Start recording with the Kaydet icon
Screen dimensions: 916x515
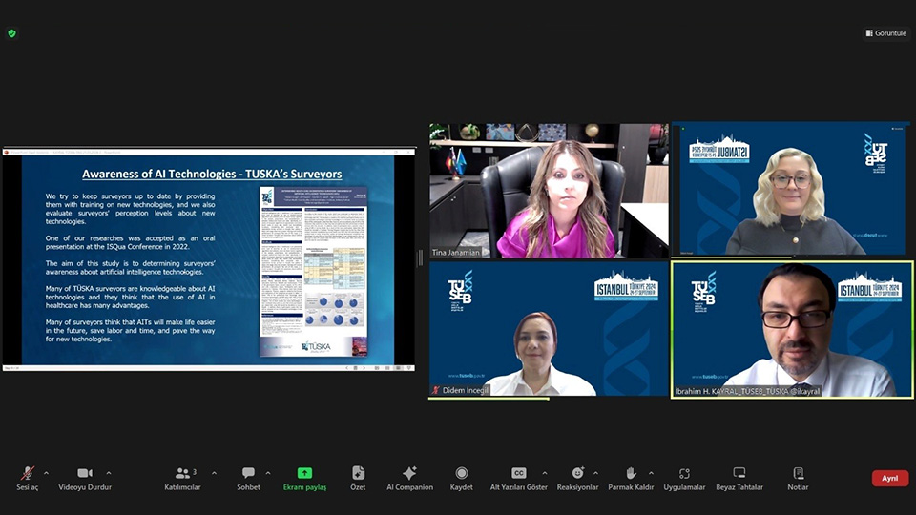point(461,478)
